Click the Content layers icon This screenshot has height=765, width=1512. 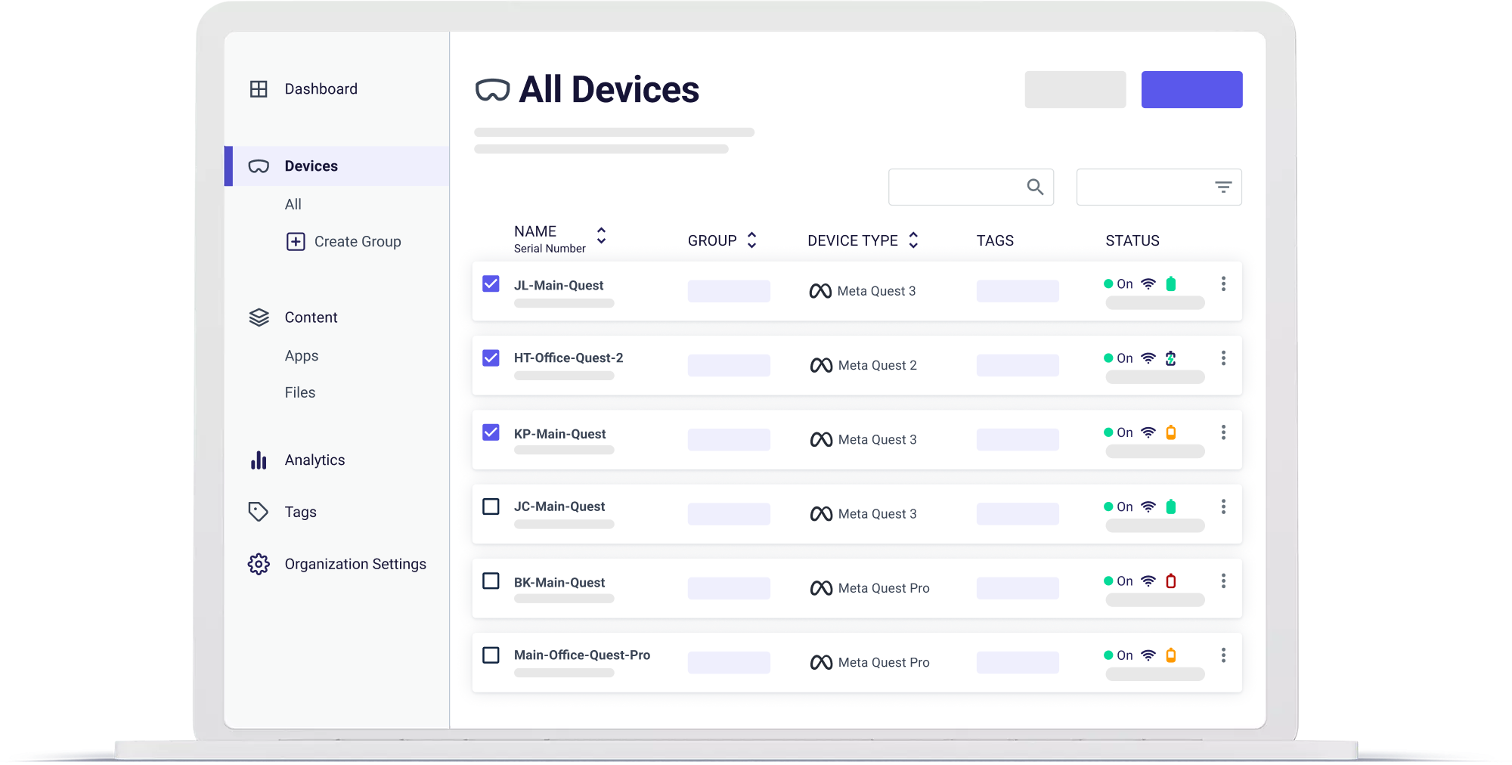tap(259, 317)
